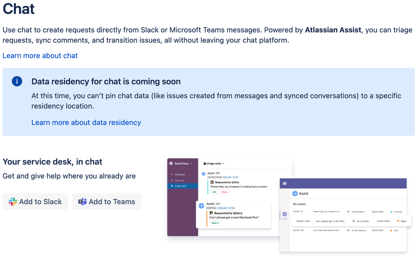Click 'Can I please get a new Macbook Pro?' message
The image size is (419, 270).
[x=234, y=217]
